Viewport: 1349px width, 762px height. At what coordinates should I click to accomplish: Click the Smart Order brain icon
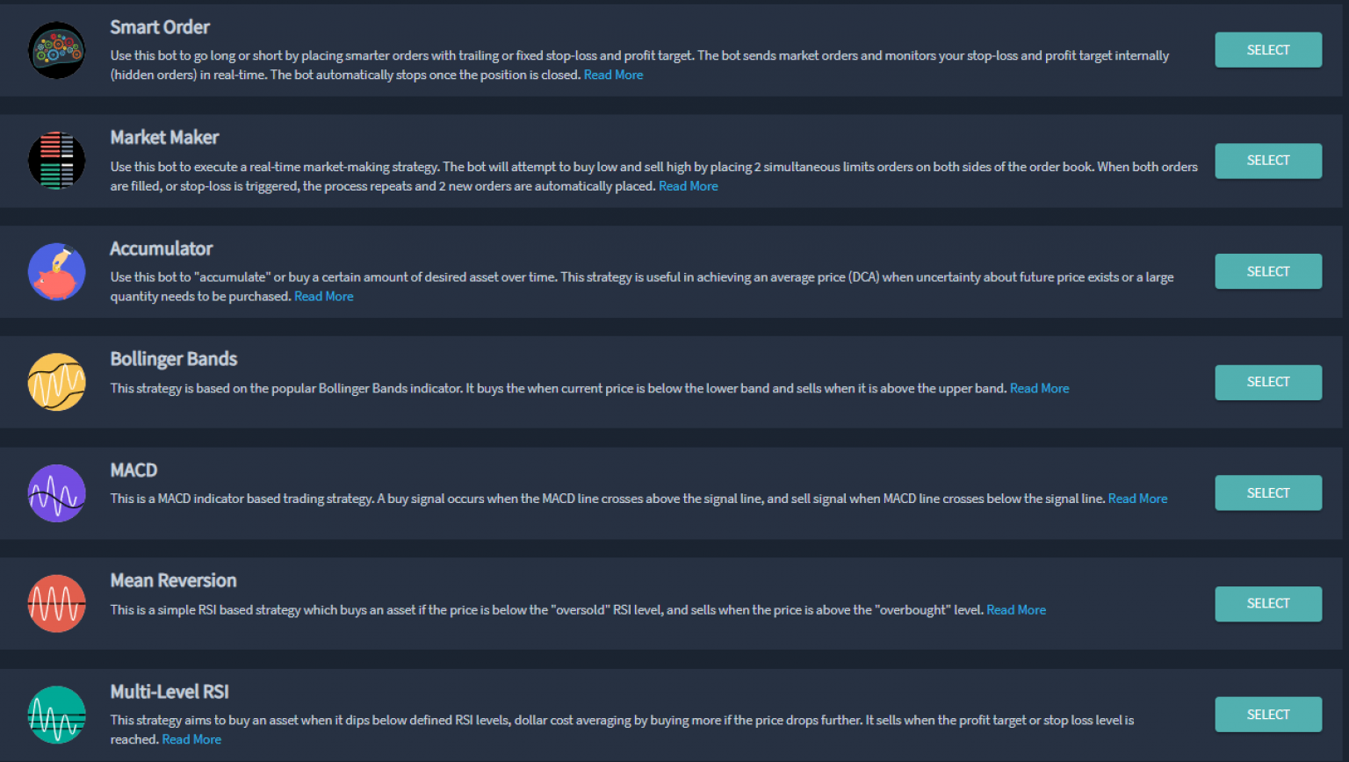pyautogui.click(x=56, y=51)
